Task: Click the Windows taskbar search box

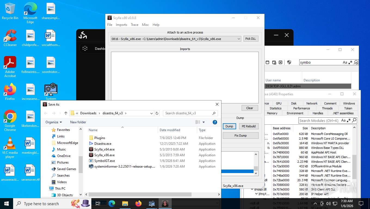Action: pyautogui.click(x=53, y=204)
